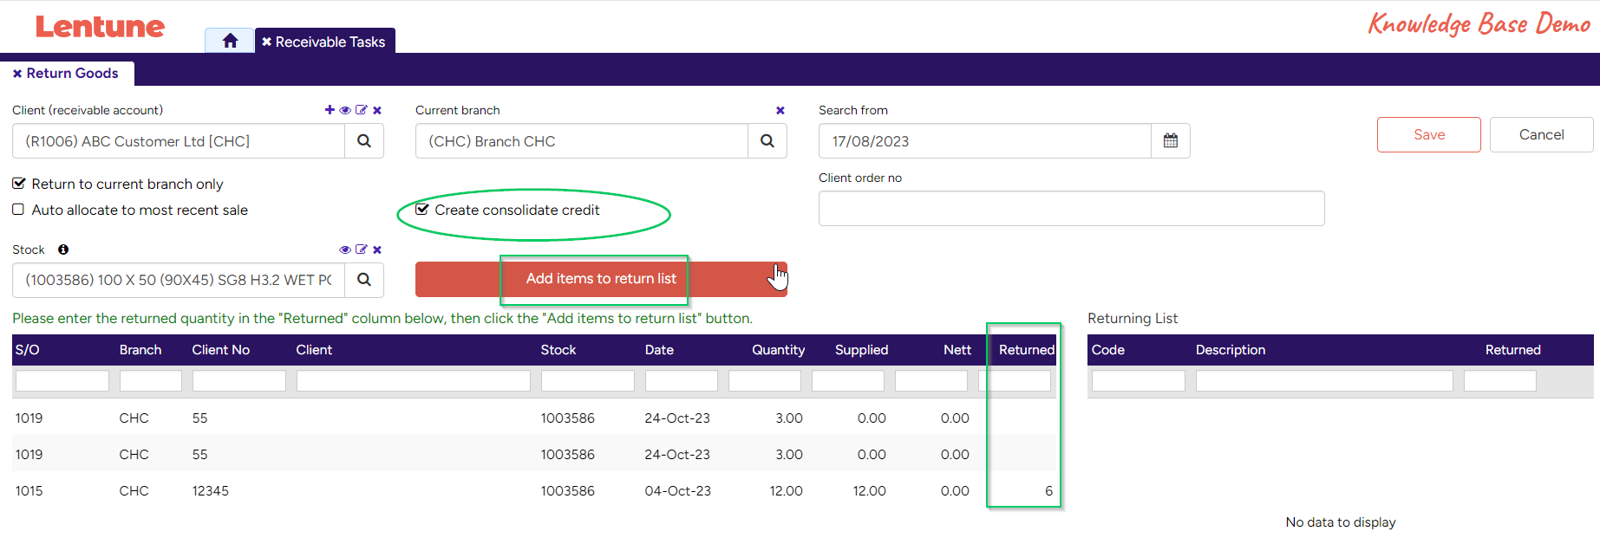Clear the current branch field
Screen dimensions: 1600x557
pos(780,110)
